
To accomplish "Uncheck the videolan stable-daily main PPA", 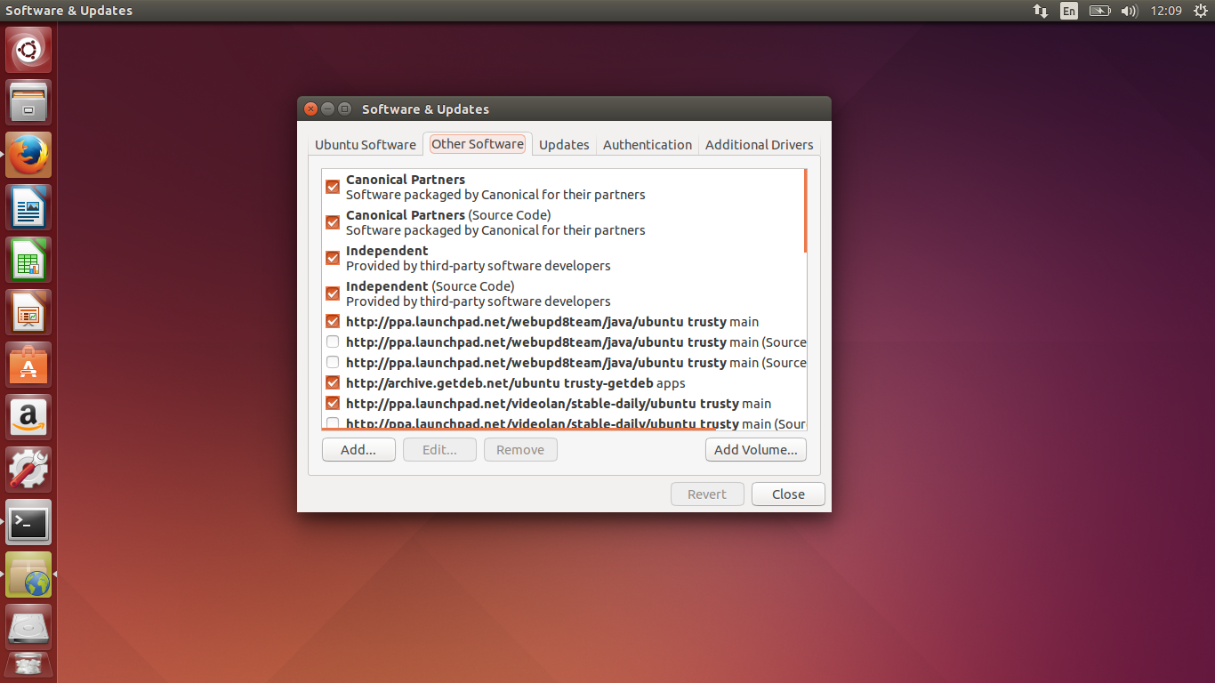I will [333, 404].
